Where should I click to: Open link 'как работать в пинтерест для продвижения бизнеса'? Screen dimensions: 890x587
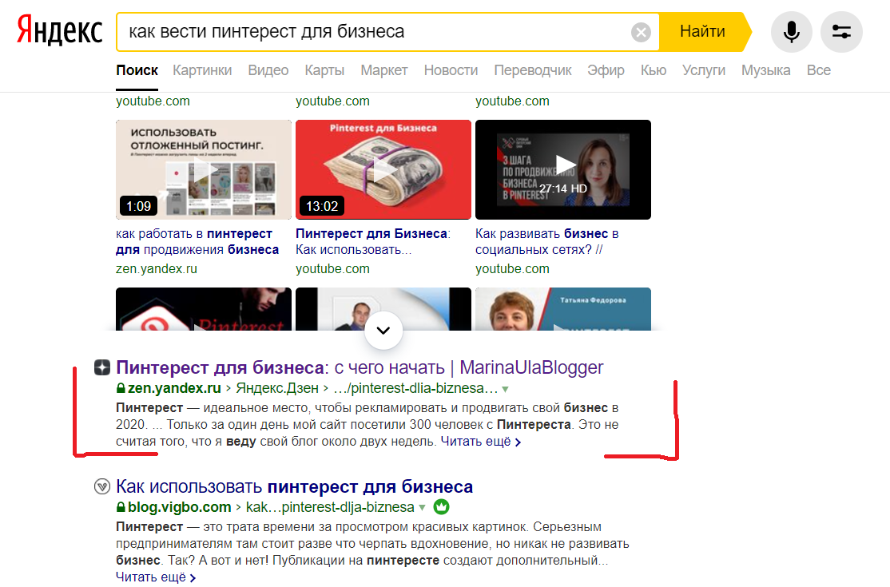(x=197, y=242)
